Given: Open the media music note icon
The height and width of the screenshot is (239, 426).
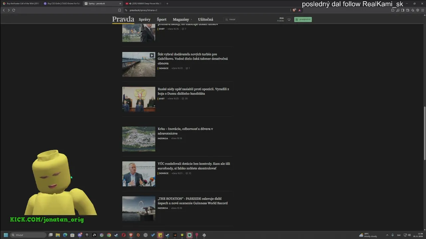Looking at the screenshot, I should 398,10.
